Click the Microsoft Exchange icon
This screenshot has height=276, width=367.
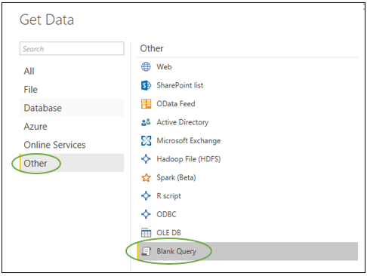tap(146, 141)
